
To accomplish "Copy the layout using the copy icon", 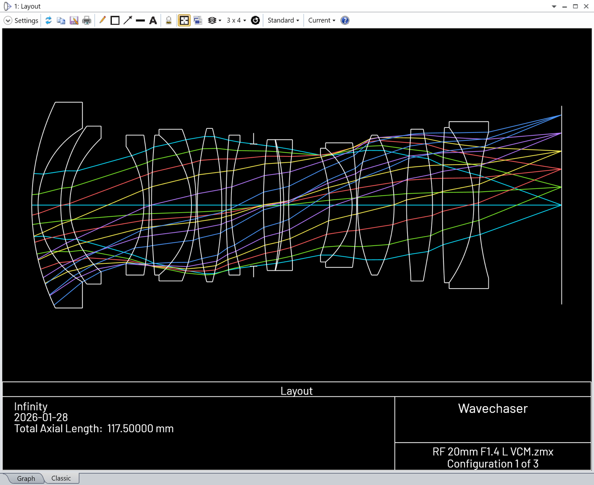I will (x=61, y=20).
